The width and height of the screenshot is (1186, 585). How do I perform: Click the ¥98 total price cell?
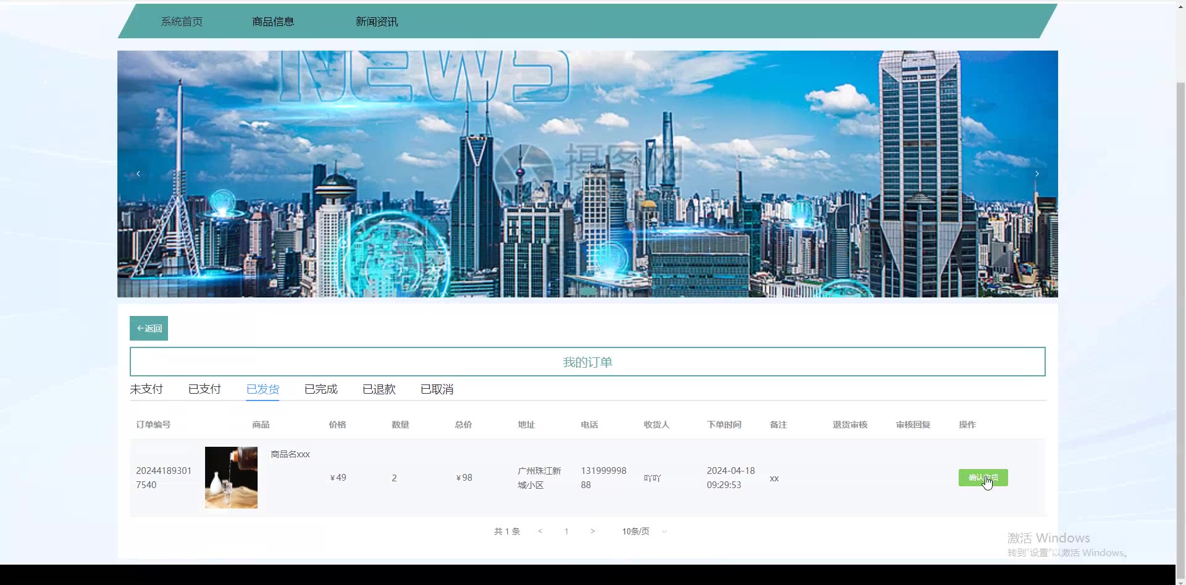464,478
